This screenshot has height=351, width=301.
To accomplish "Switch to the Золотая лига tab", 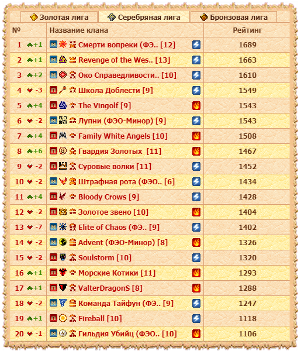I will point(59,17).
